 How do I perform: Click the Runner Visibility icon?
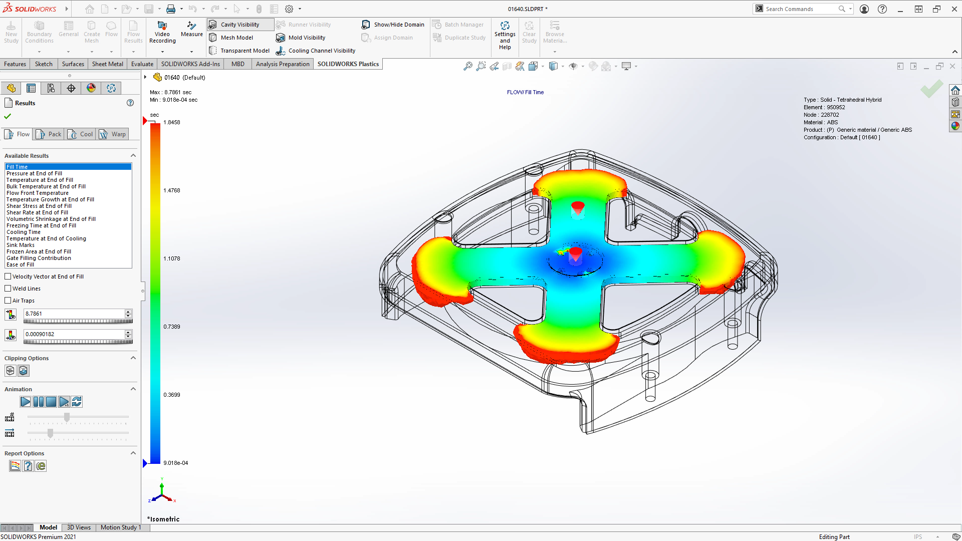[281, 25]
